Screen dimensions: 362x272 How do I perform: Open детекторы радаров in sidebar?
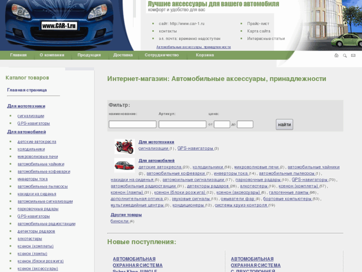tap(36, 231)
